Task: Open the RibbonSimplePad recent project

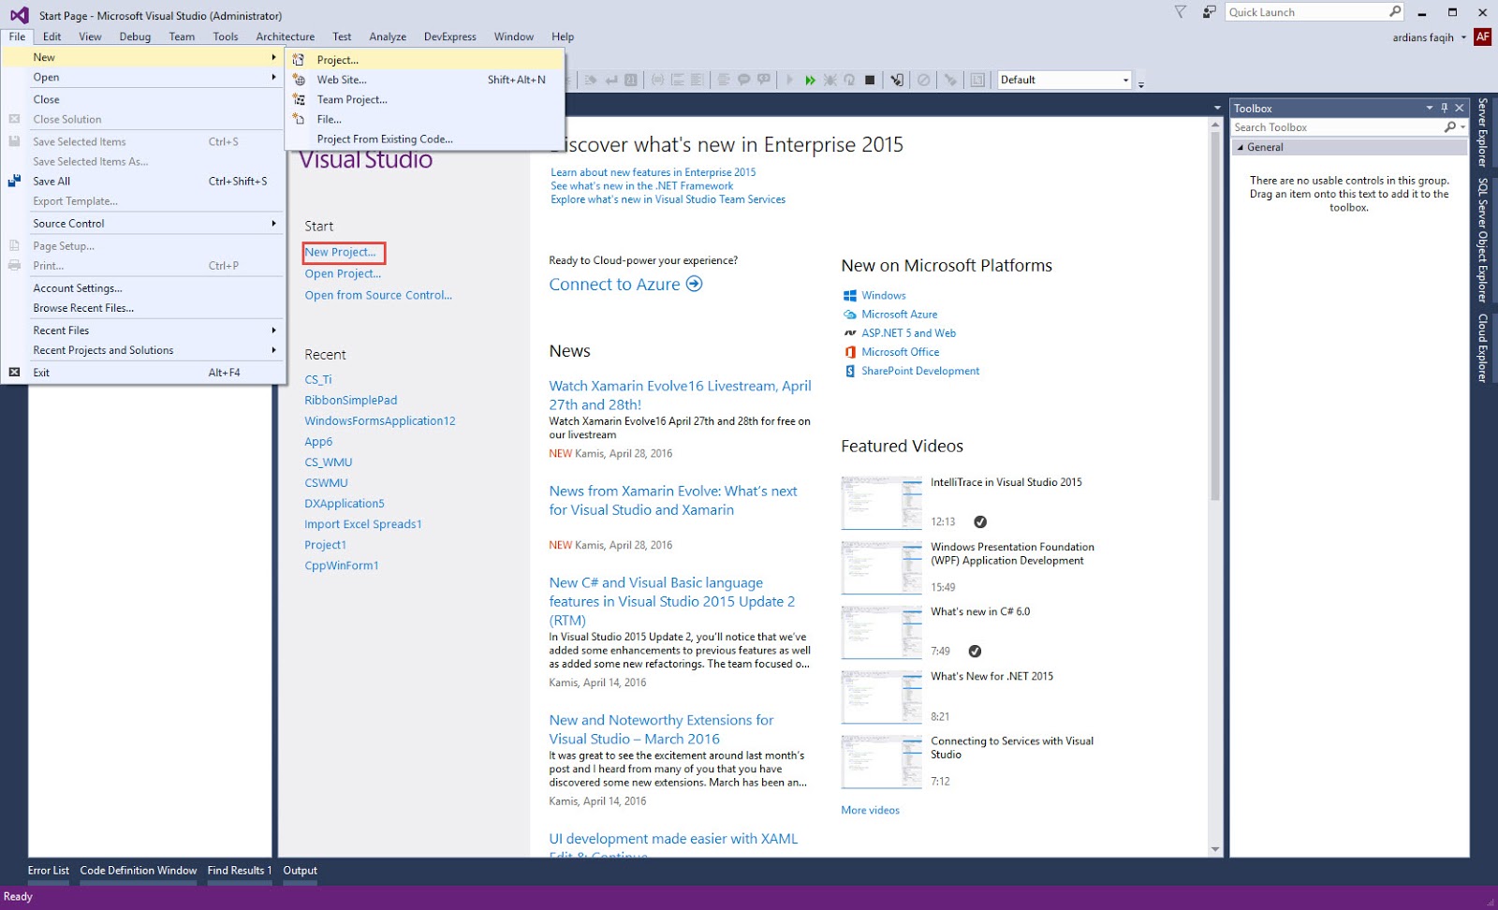Action: coord(350,400)
